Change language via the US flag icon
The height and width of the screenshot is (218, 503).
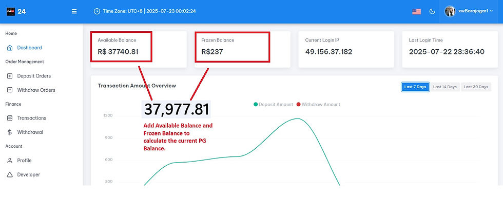(x=416, y=11)
